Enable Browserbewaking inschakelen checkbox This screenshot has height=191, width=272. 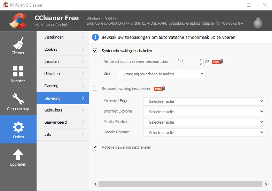[x=95, y=89]
